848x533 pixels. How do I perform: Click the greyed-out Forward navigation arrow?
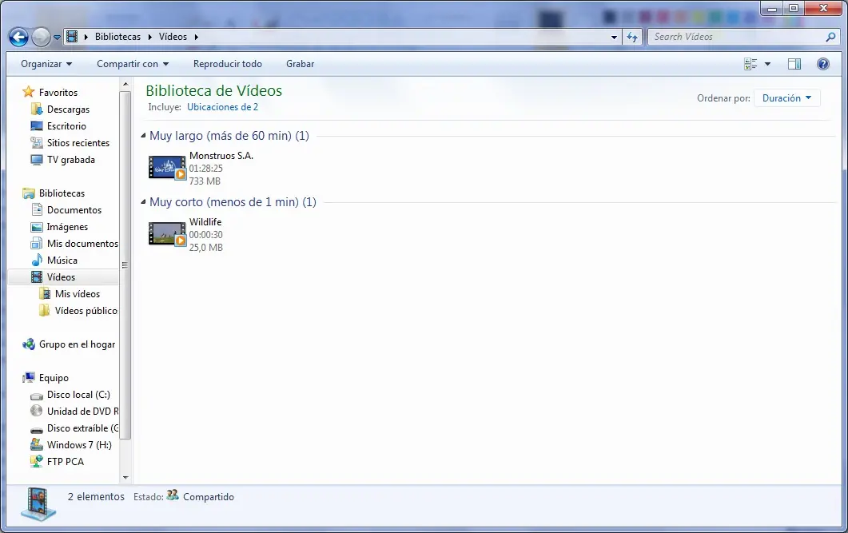point(41,37)
